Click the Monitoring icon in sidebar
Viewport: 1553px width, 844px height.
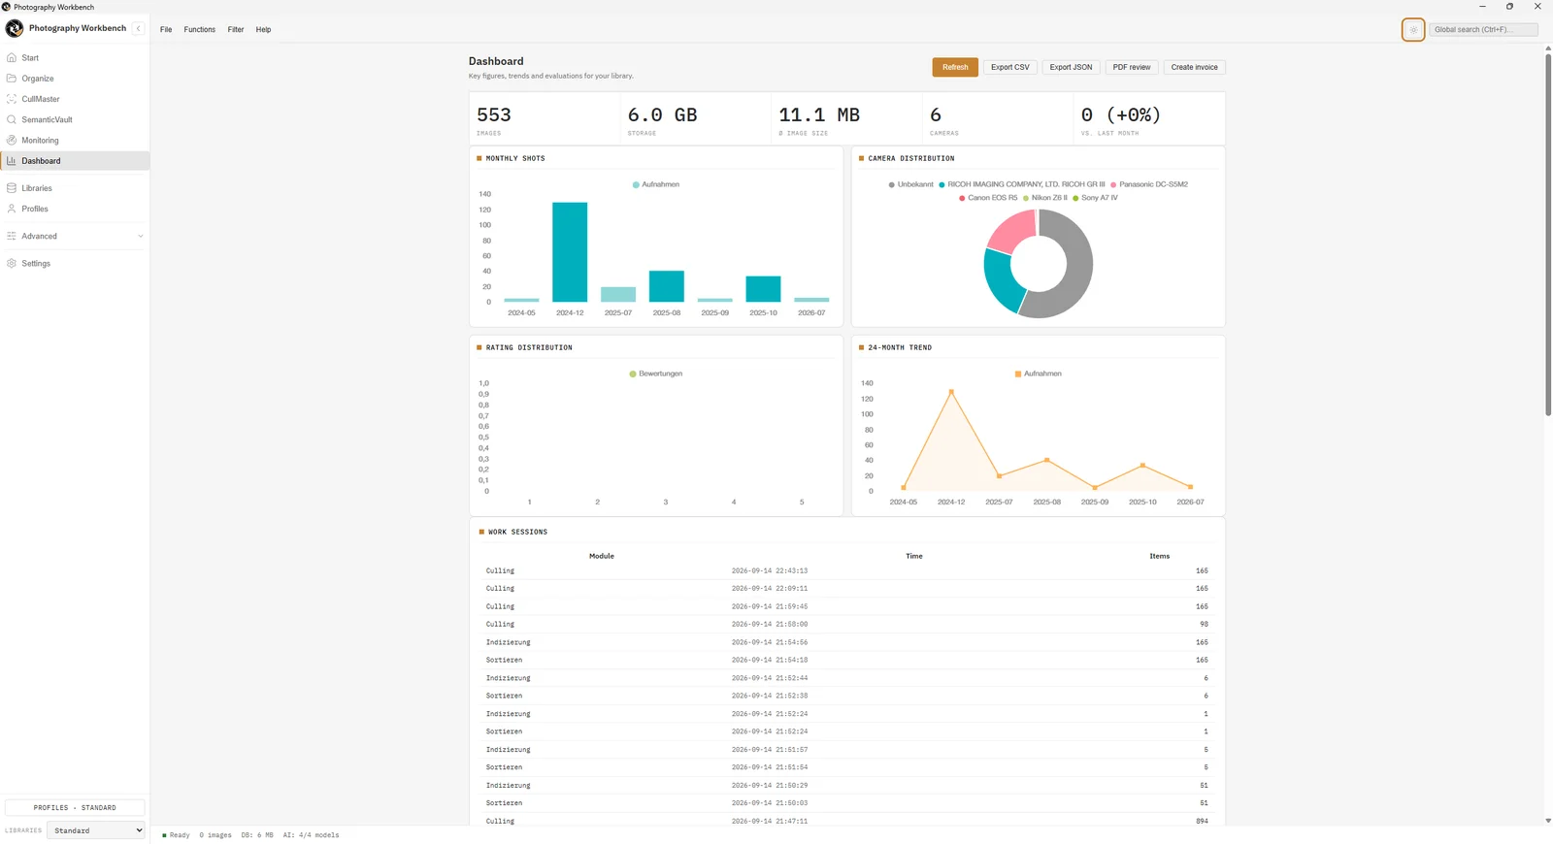tap(12, 140)
